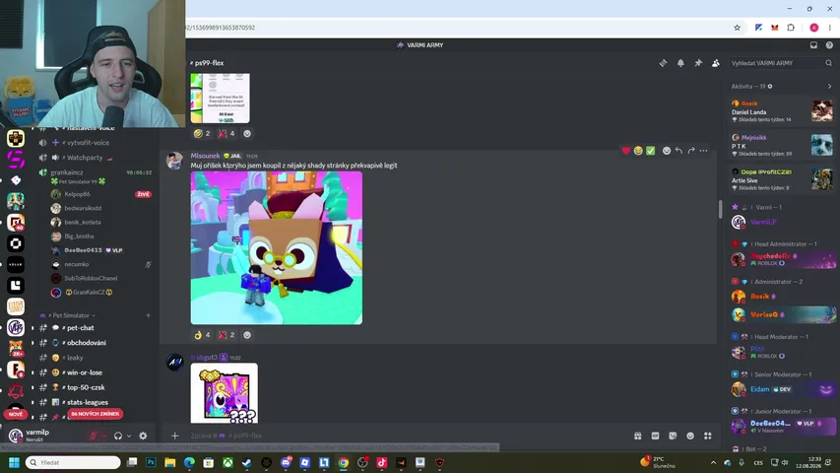Open Windows Start menu

coord(14,462)
